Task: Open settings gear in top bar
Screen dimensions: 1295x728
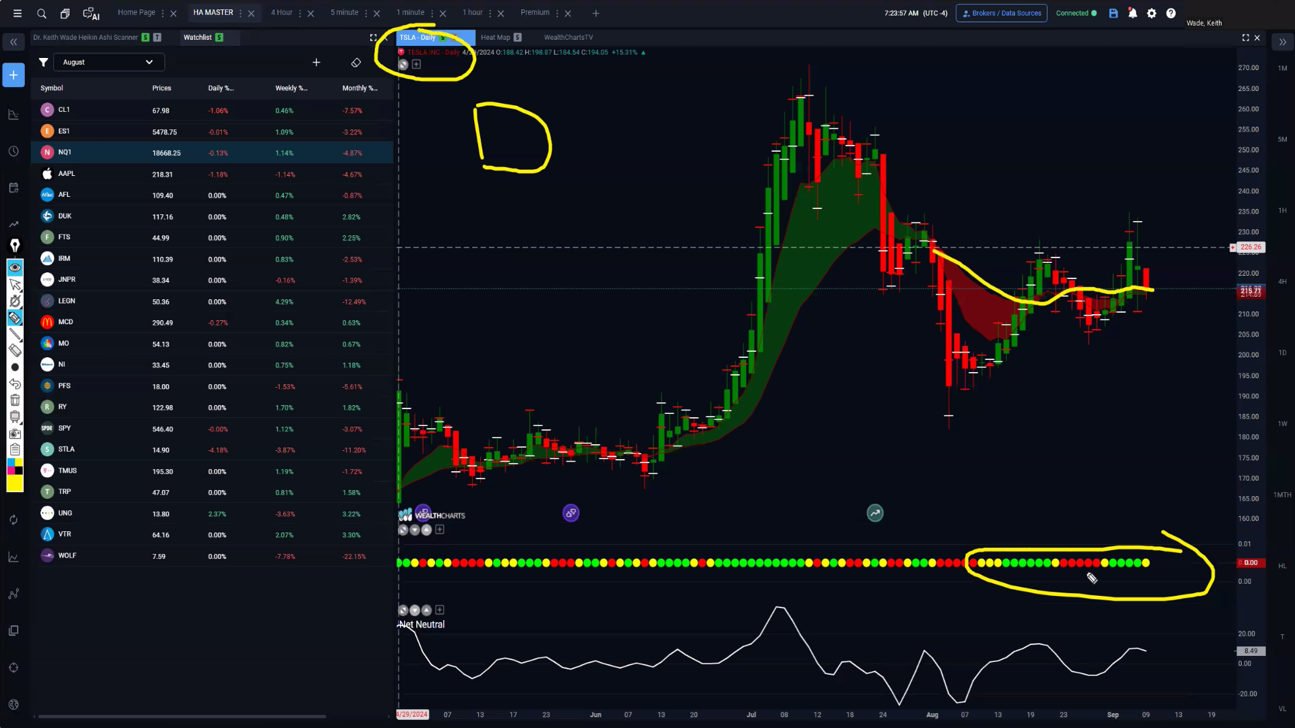Action: coord(1152,13)
